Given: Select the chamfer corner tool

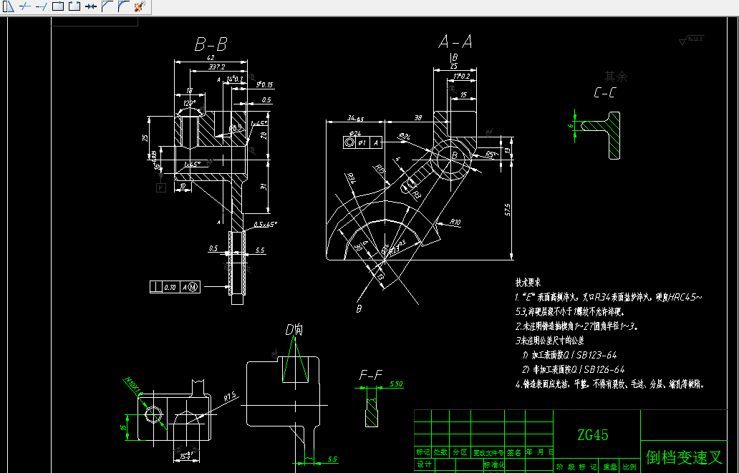Looking at the screenshot, I should [107, 7].
